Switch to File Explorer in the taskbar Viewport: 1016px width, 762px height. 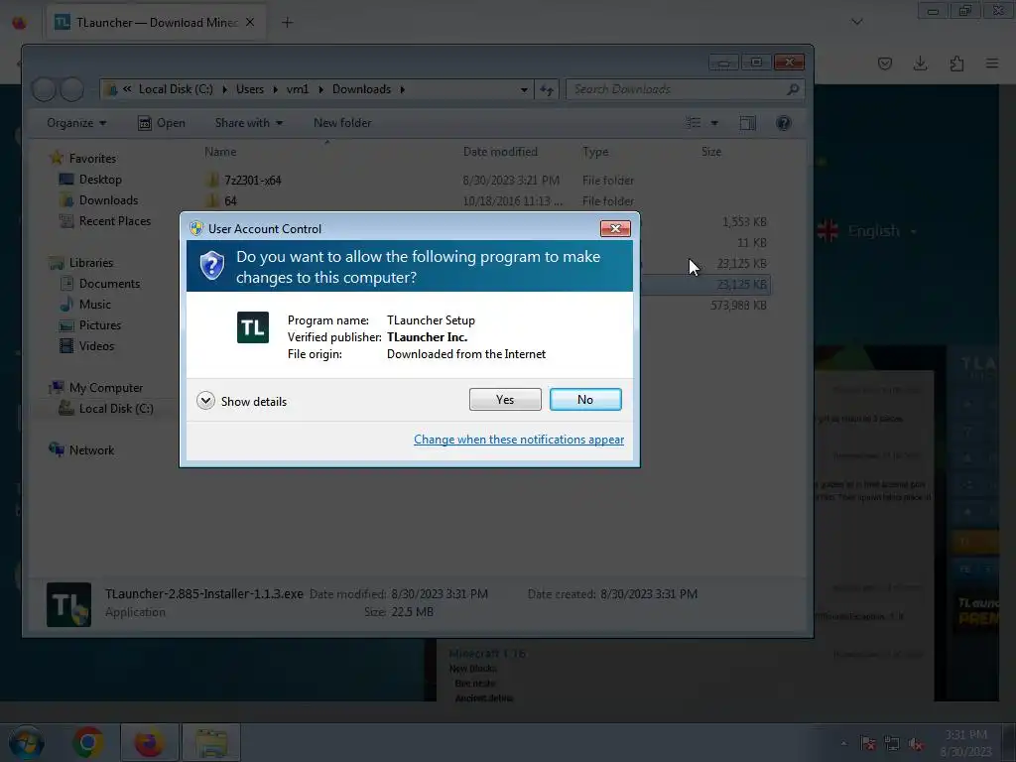tap(211, 742)
